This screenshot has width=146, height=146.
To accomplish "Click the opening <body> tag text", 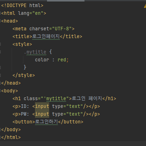I will tap(10, 91).
